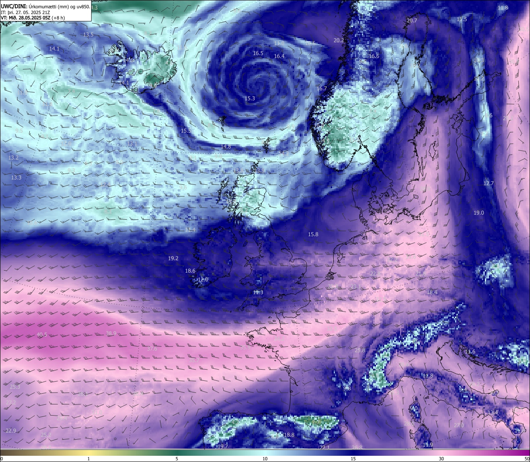The width and height of the screenshot is (530, 462).
Task: Click the 14.6 value on western Iceland
Action: coord(128,60)
